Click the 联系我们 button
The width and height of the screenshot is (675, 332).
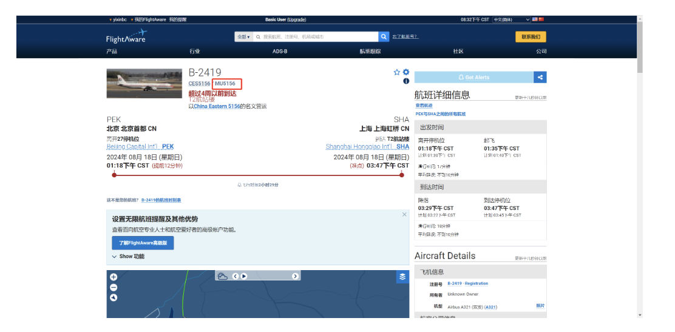pos(531,37)
